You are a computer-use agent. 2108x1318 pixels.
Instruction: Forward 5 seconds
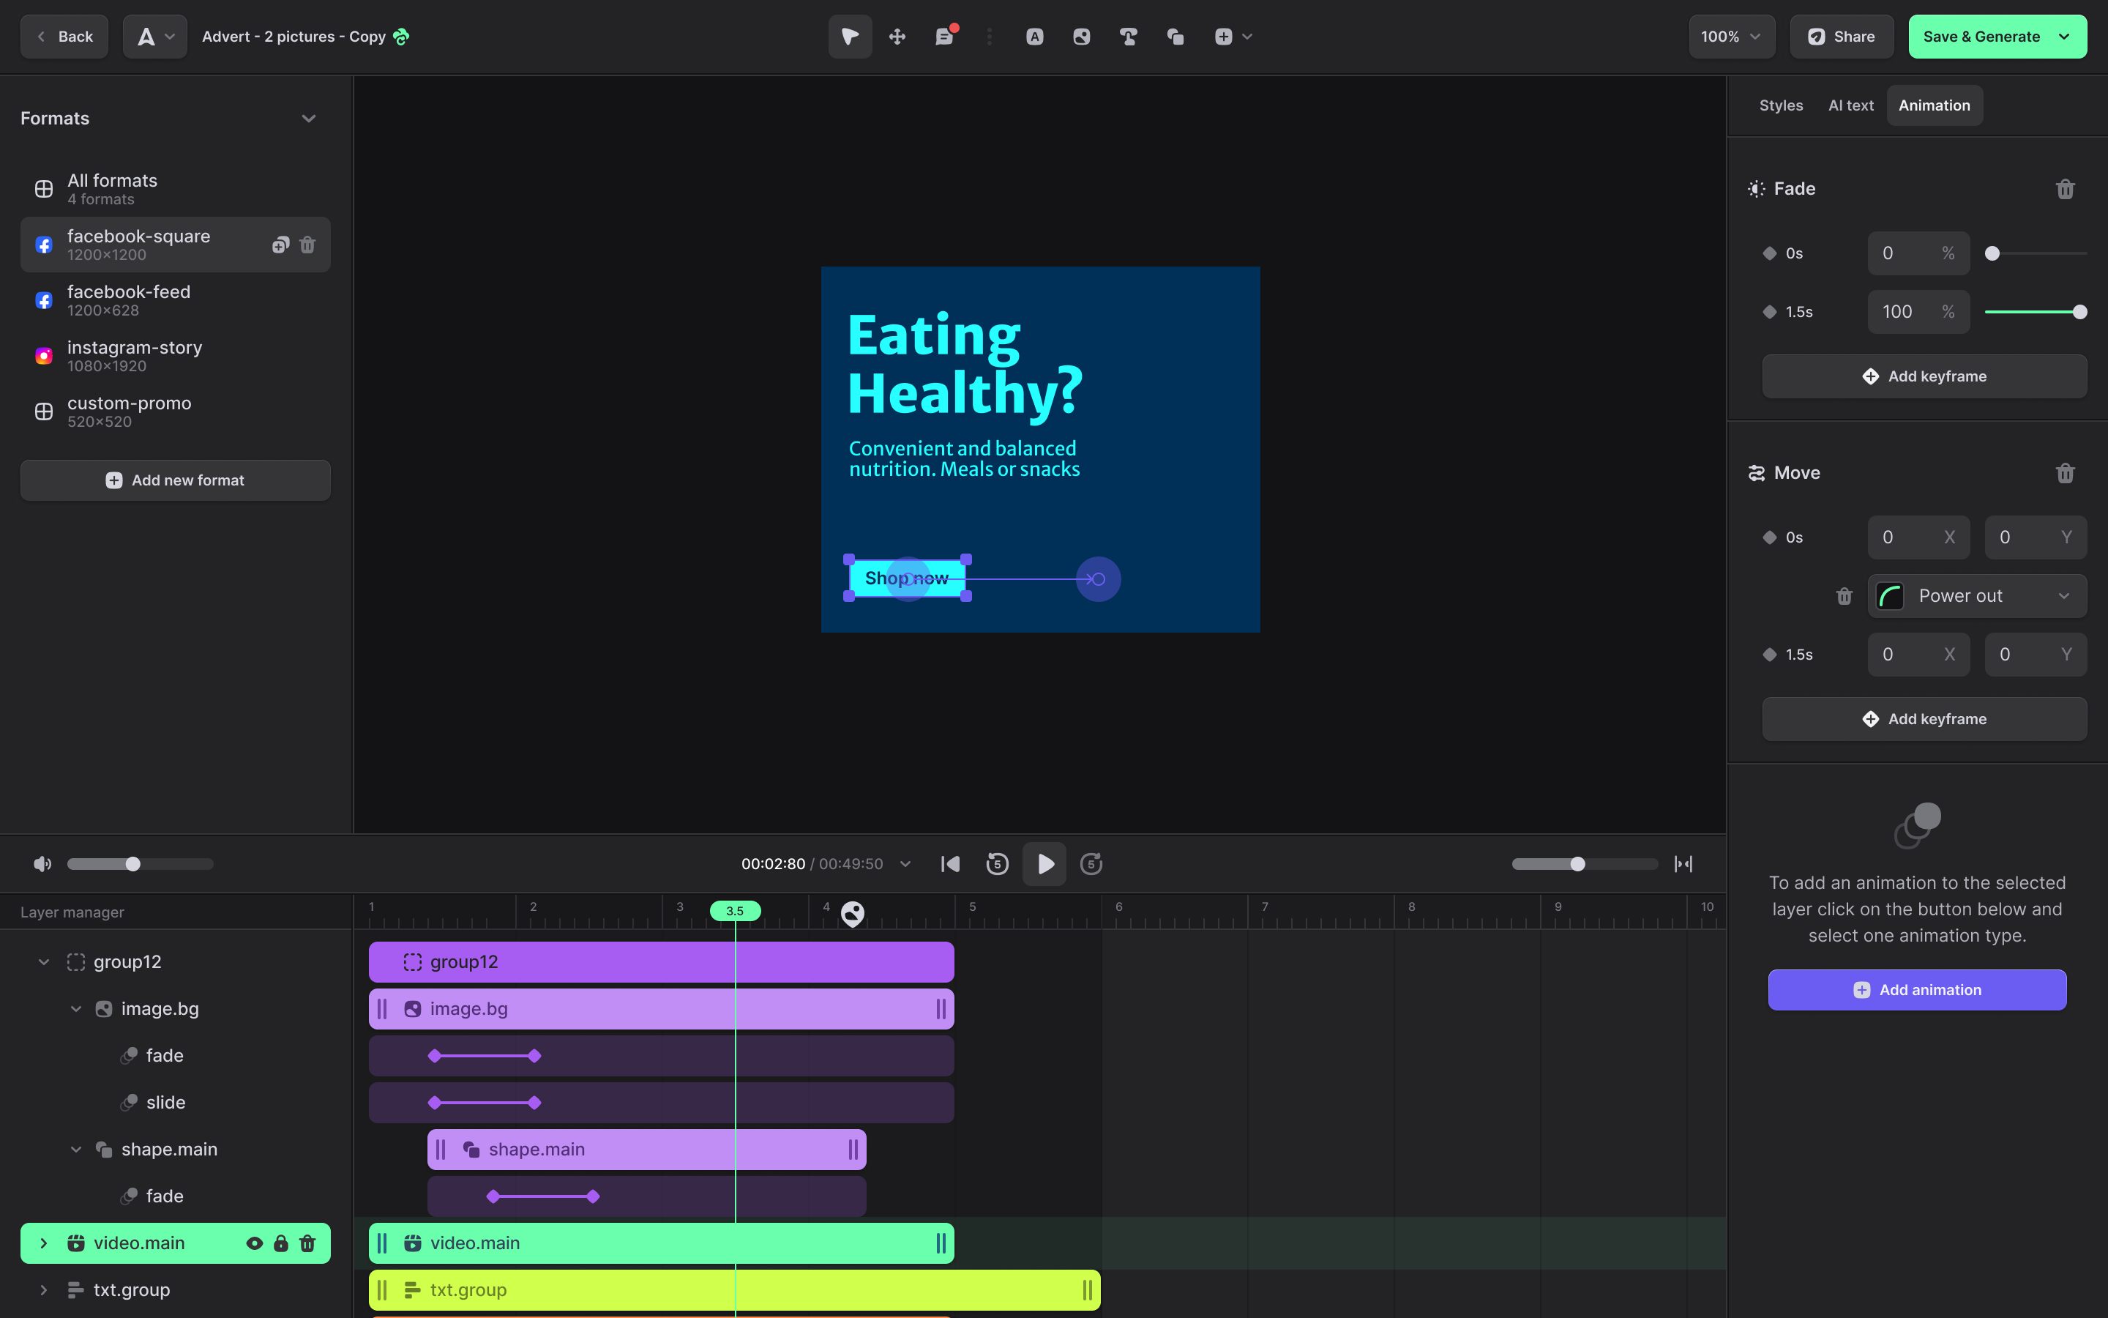point(1091,864)
